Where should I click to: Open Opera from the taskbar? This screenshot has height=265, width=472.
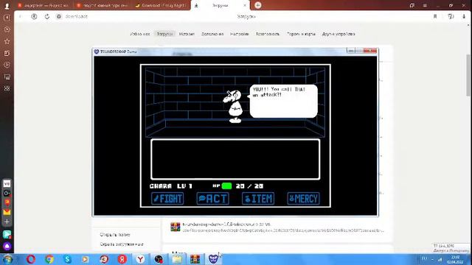click(x=31, y=259)
